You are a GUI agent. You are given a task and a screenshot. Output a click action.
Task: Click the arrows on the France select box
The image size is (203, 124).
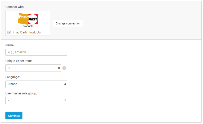(65, 84)
